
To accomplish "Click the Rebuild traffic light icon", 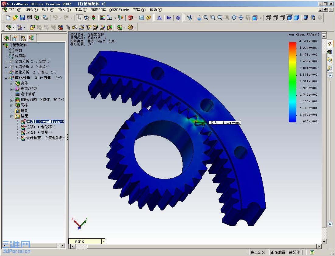I will click(x=93, y=18).
